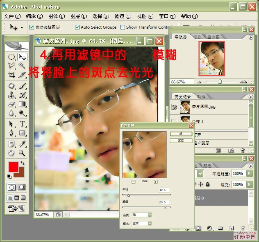The height and width of the screenshot is (242, 259).
Task: Click delete state trash in History panel
Action: click(x=243, y=150)
